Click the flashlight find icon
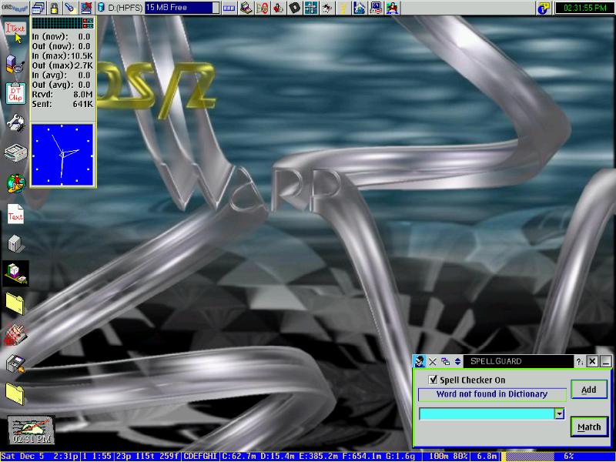 point(70,8)
